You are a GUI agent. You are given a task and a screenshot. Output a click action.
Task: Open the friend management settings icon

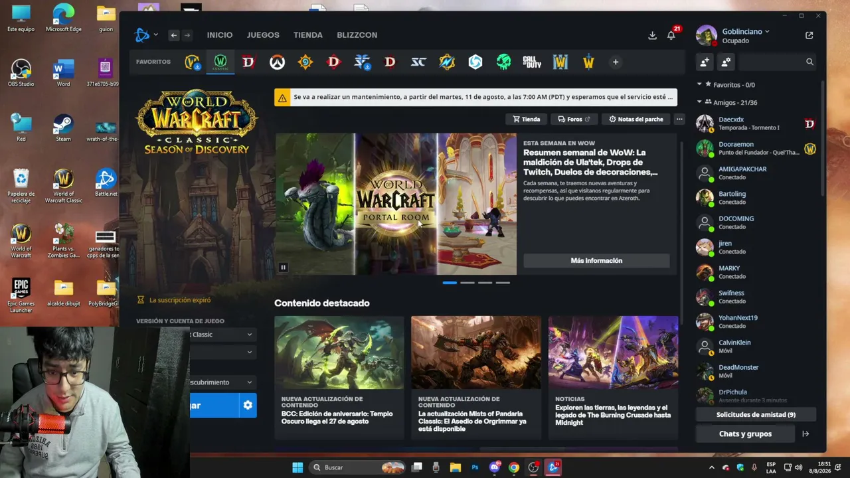[x=726, y=62]
